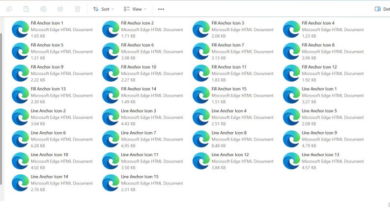
Task: Click the file name Line Anchor Icon 12
Action: (x=230, y=155)
